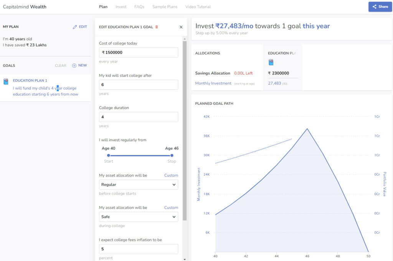Click the Age 46 stop slider handle
393x261 pixels.
point(172,155)
